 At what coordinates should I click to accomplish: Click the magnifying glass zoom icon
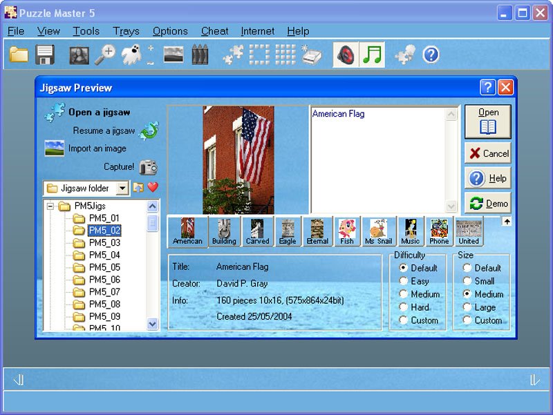click(x=105, y=55)
